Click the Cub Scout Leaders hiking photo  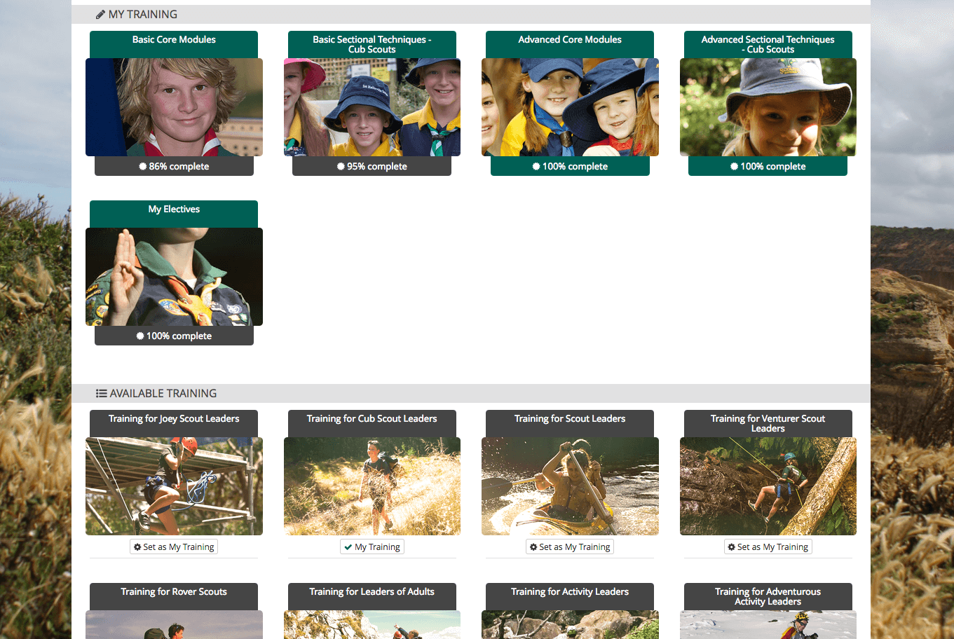pos(372,486)
